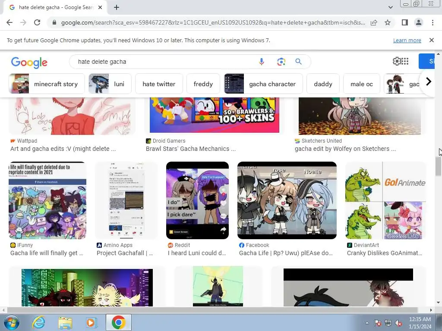This screenshot has width=442, height=331.
Task: Show more filter chips with arrow
Action: click(x=428, y=82)
